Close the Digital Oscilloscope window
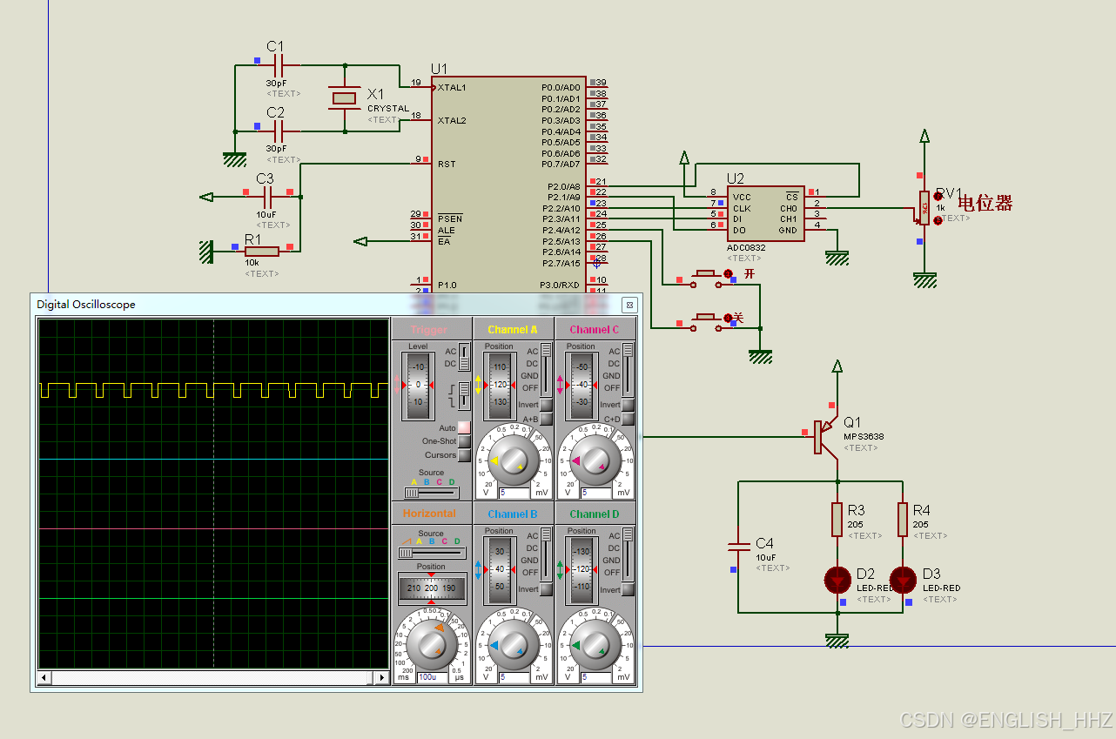1116x739 pixels. pyautogui.click(x=629, y=305)
